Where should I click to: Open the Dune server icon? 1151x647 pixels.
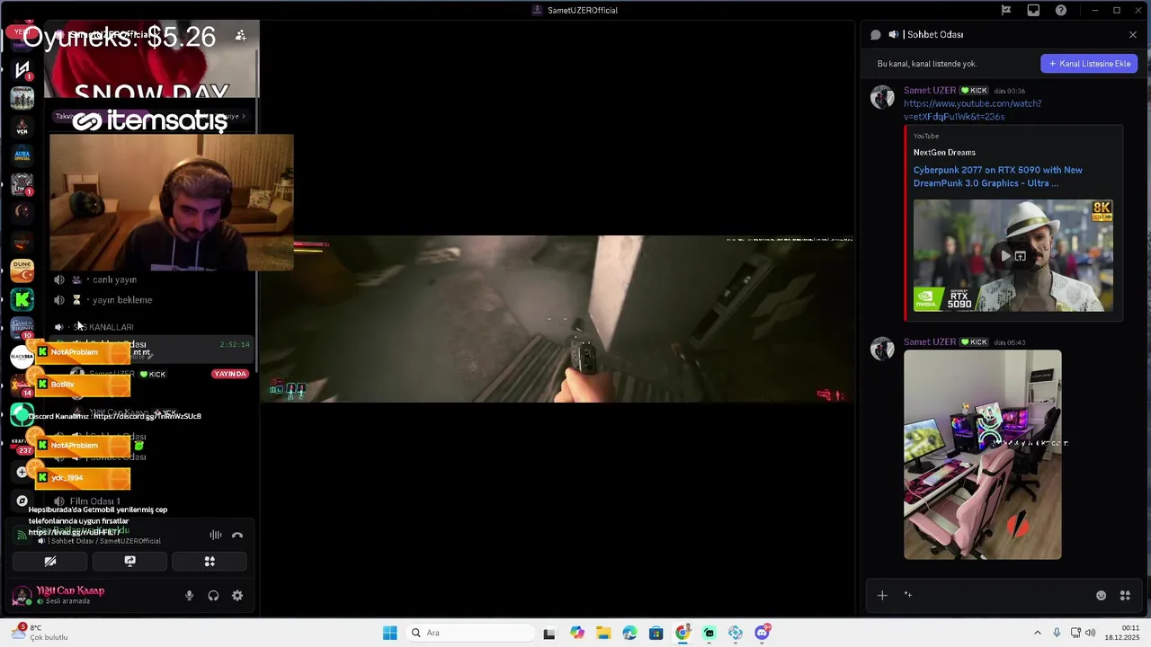(22, 270)
